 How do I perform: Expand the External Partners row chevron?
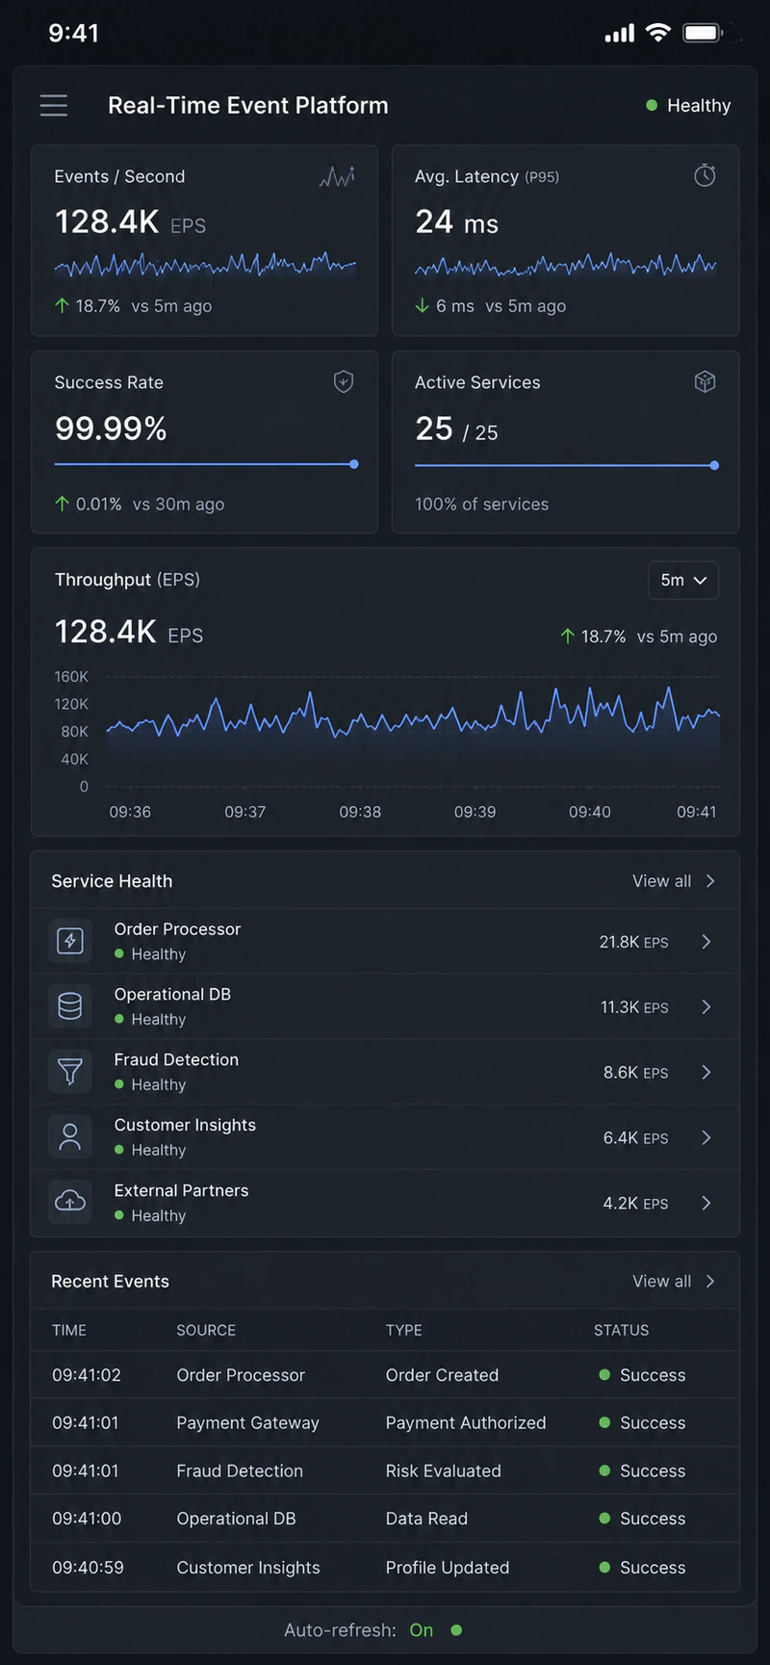(706, 1203)
